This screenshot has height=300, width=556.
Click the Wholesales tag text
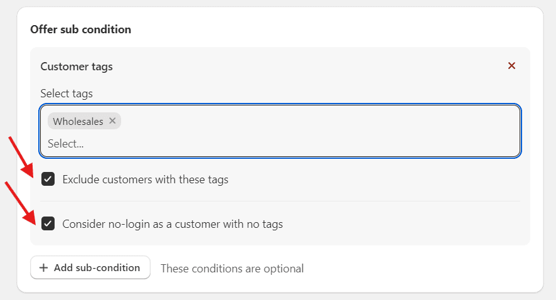[x=78, y=122]
